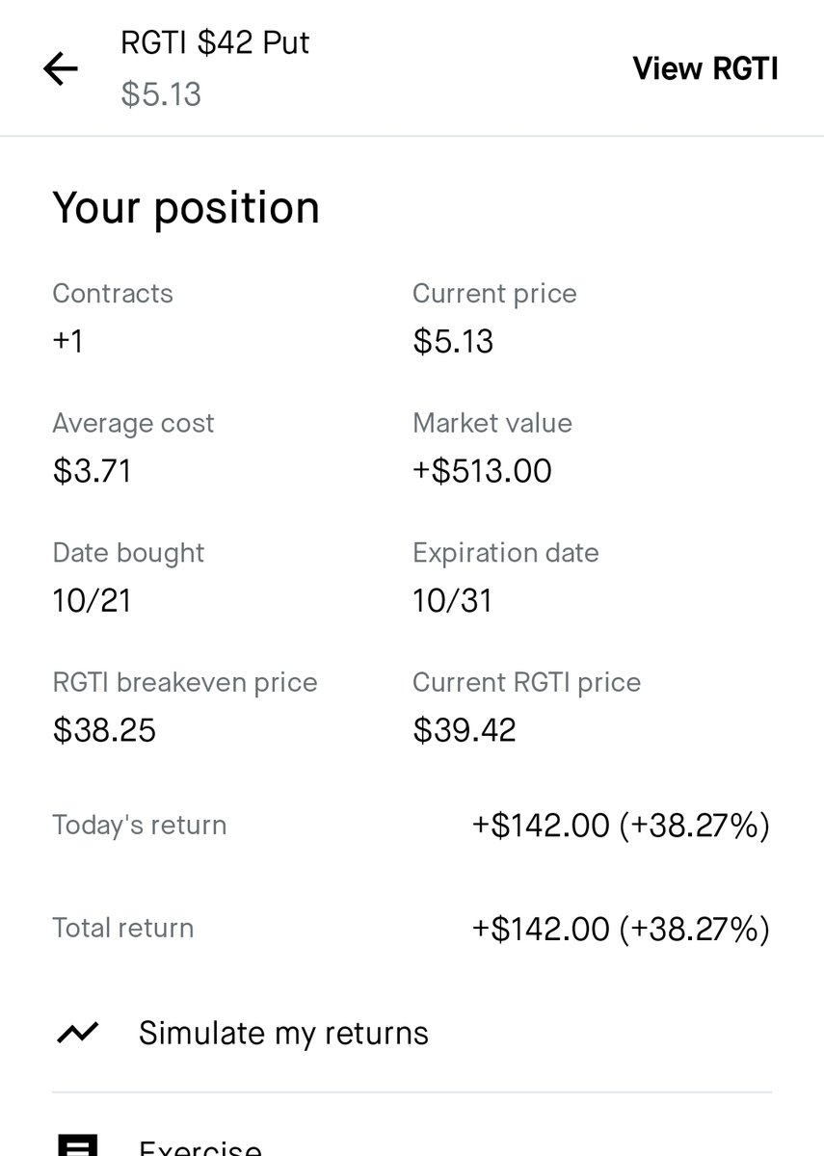Tap the Your position heading
Viewport: 824px width, 1156px height.
coord(186,209)
